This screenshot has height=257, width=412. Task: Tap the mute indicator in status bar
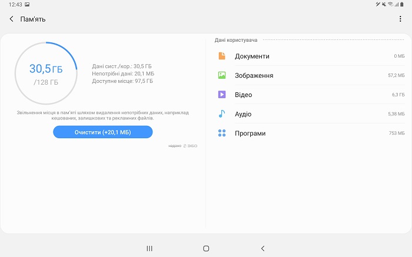384,4
